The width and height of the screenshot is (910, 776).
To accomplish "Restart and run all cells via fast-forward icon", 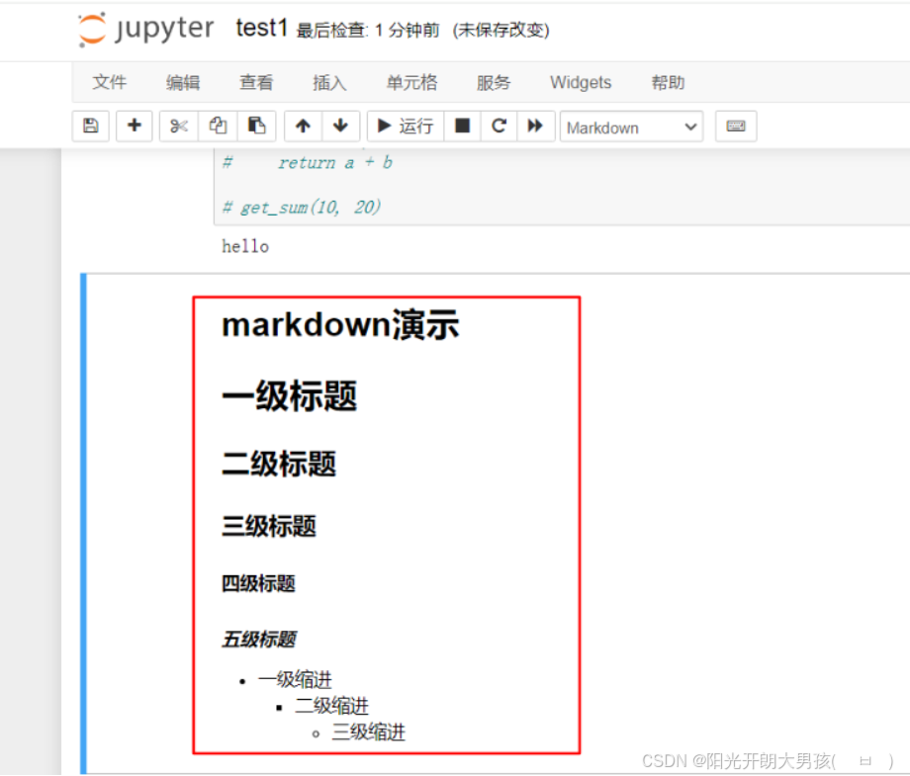I will pos(534,126).
